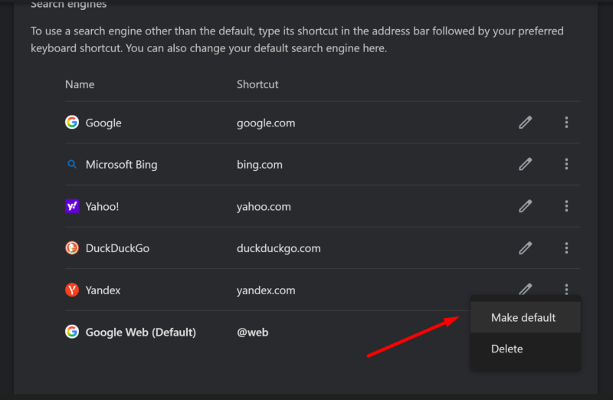This screenshot has width=613, height=400.
Task: Click the Yandex edit pencil icon
Action: click(525, 289)
